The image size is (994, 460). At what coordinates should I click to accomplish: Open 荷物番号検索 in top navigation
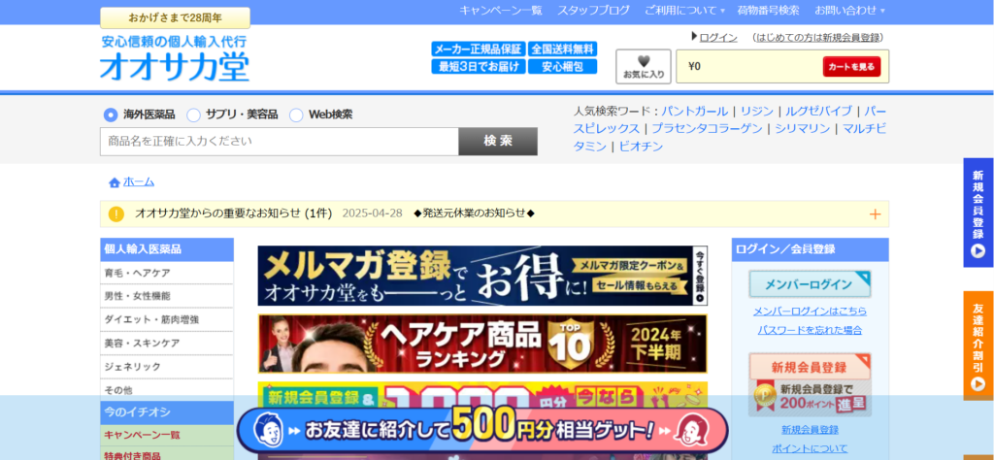pyautogui.click(x=769, y=10)
